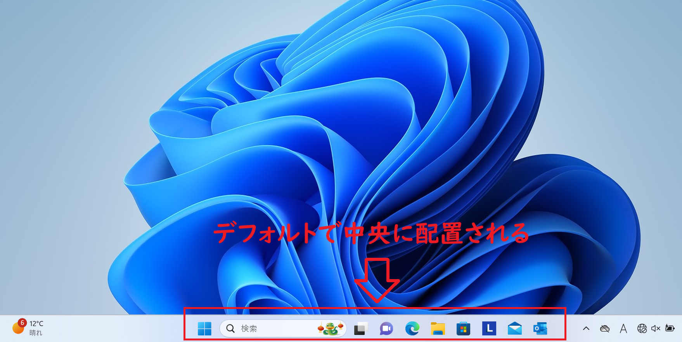Open the Microsoft Store taskbar icon
The image size is (682, 342).
pyautogui.click(x=463, y=328)
